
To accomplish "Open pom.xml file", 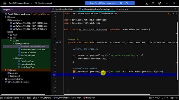I will 13,73.
